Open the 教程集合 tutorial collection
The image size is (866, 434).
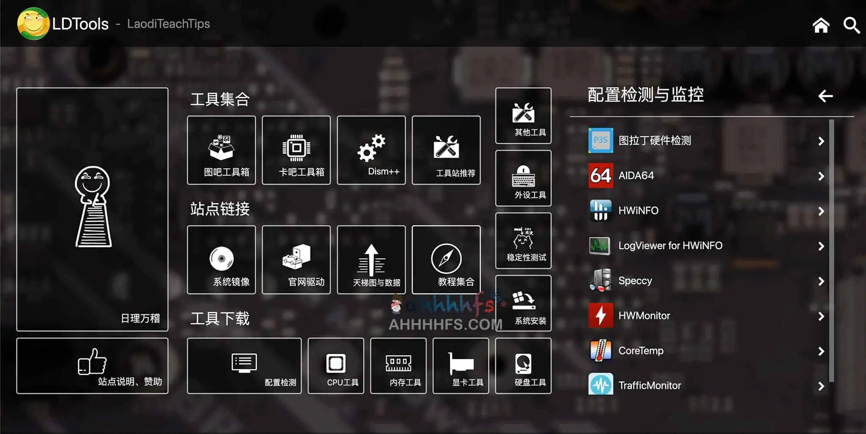(447, 260)
